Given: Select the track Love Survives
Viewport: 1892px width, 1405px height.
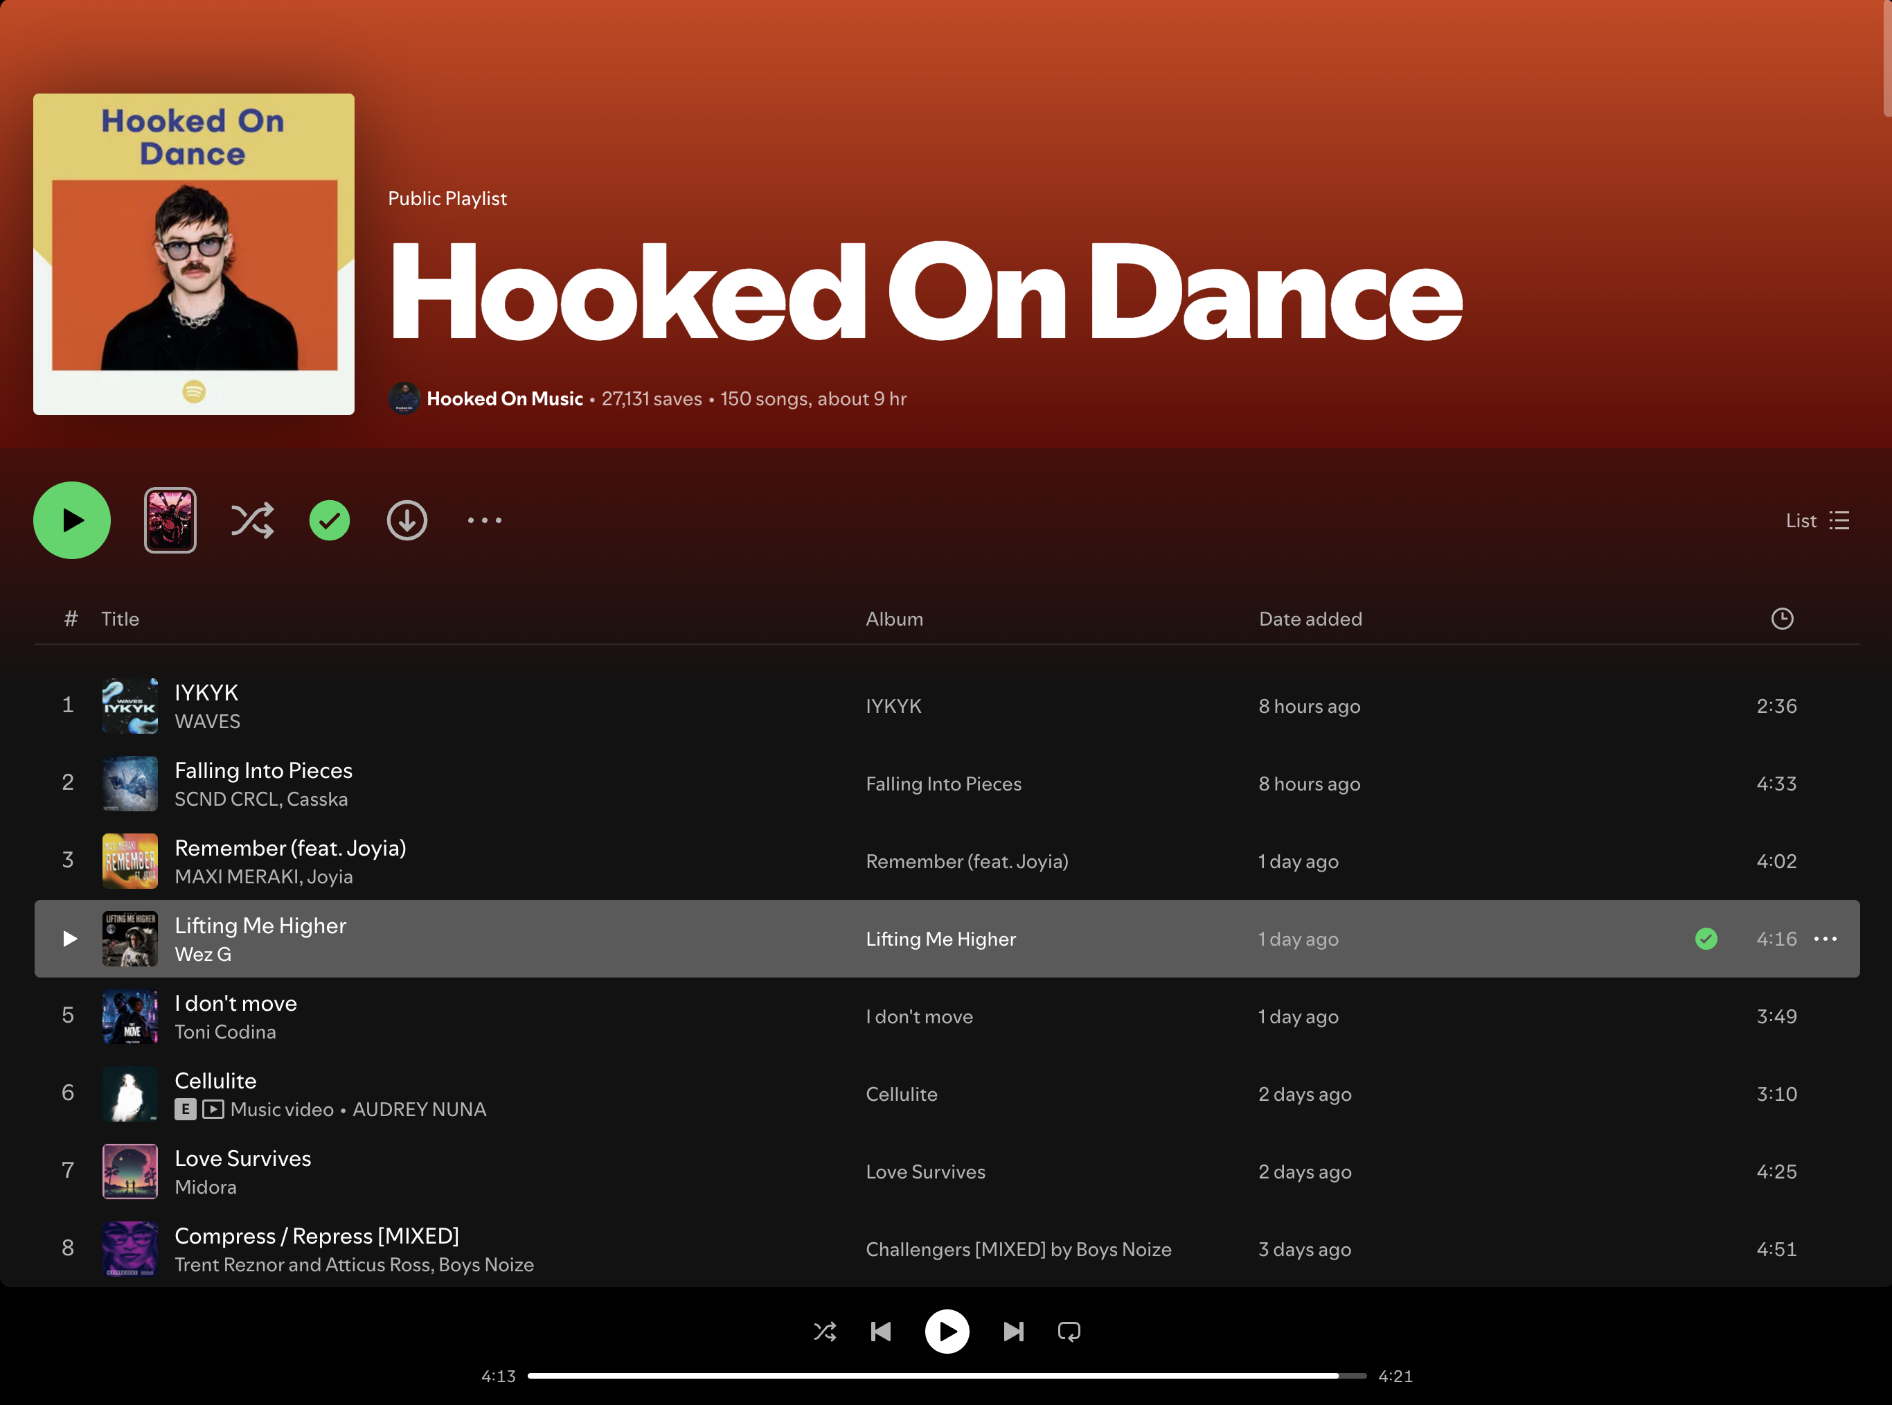Looking at the screenshot, I should tap(242, 1158).
